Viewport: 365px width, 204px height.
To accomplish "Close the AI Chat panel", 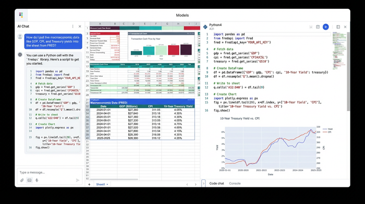I will click(x=80, y=26).
